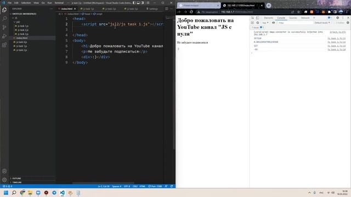Open Console settings gear beside hidden count
The image size is (351, 197).
pyautogui.click(x=348, y=23)
